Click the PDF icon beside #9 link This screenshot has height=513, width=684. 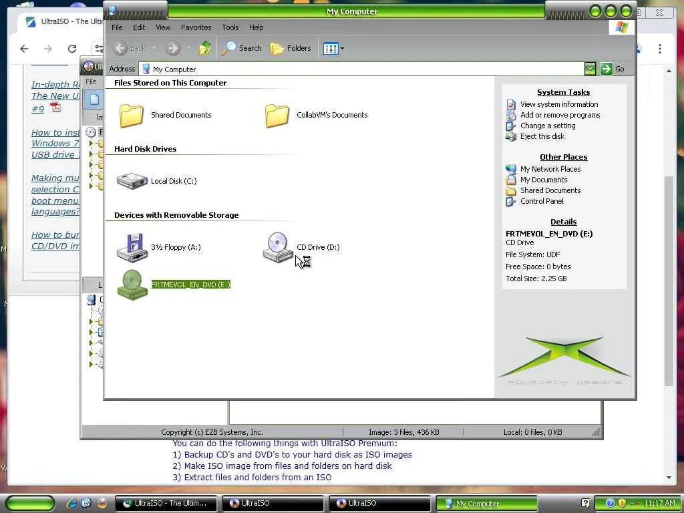(x=55, y=108)
